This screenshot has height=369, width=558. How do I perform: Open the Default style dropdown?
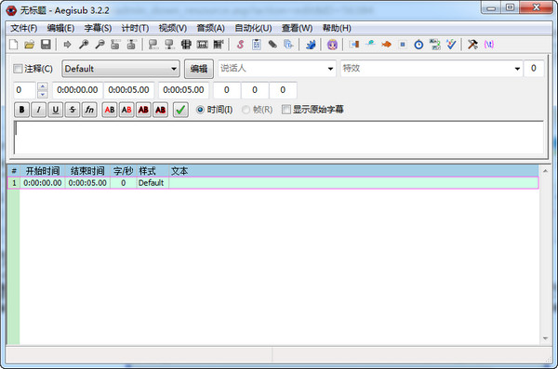(121, 69)
